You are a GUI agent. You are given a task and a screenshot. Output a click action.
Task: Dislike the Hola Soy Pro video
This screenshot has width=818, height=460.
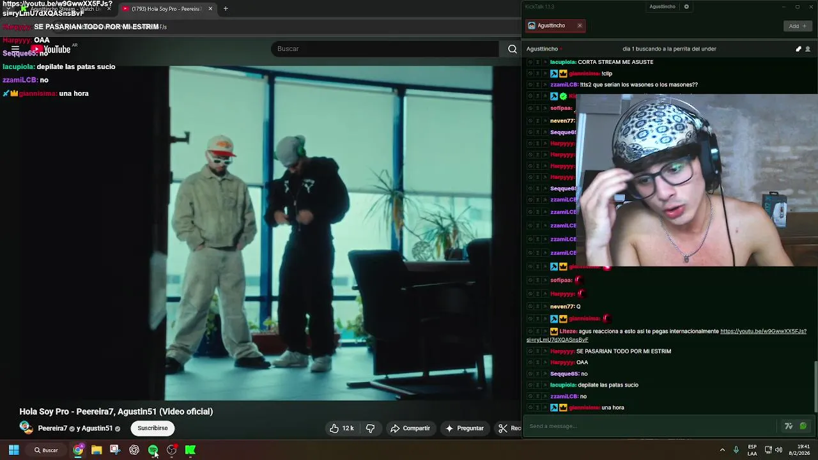[x=371, y=428]
